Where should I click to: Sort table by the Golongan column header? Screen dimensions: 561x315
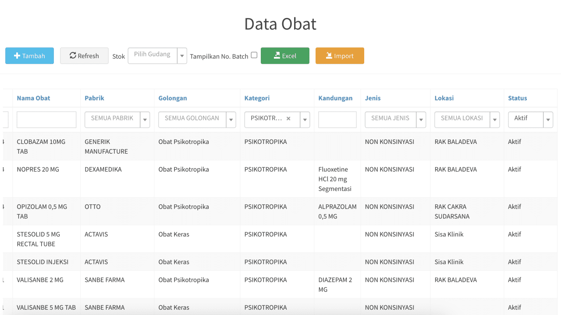coord(173,98)
